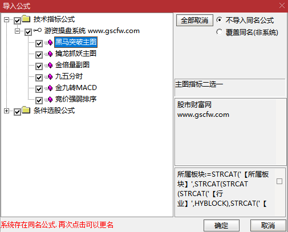Uncheck the 金九转MACD checkbox
Image resolution: width=288 pixels, height=232 pixels.
click(39, 89)
